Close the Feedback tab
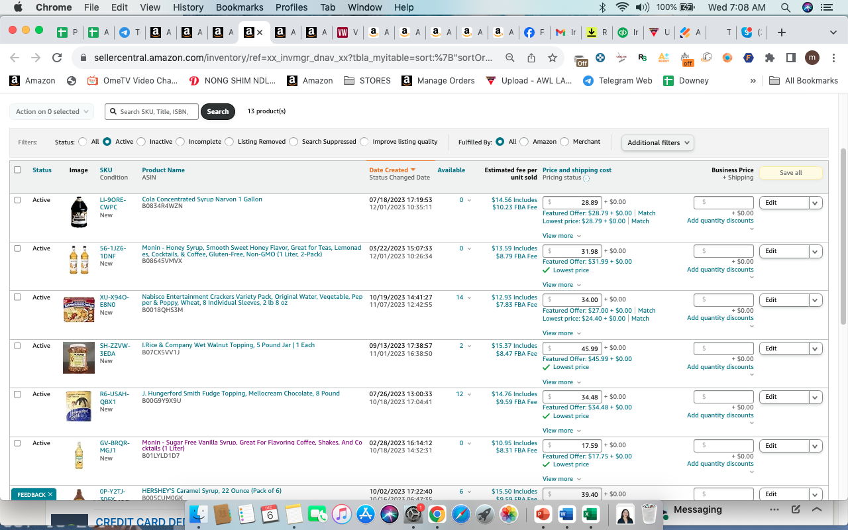The width and height of the screenshot is (848, 530). 50,495
